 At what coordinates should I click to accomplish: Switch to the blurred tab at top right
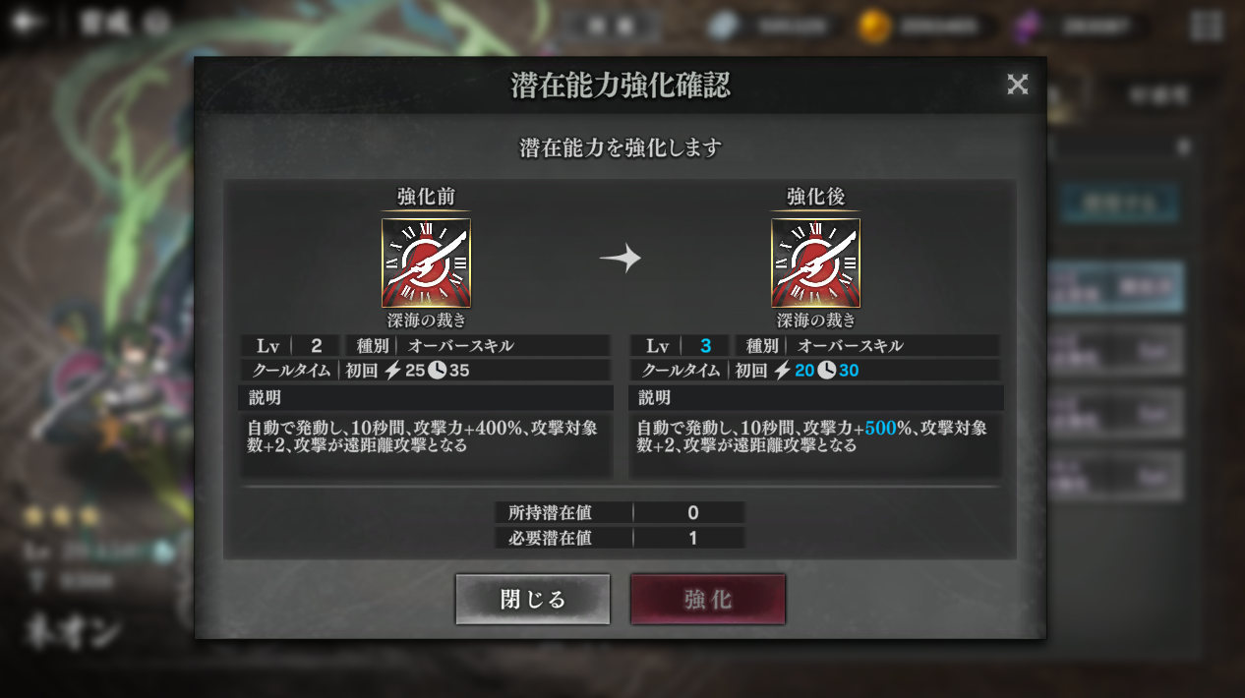coord(1144,94)
